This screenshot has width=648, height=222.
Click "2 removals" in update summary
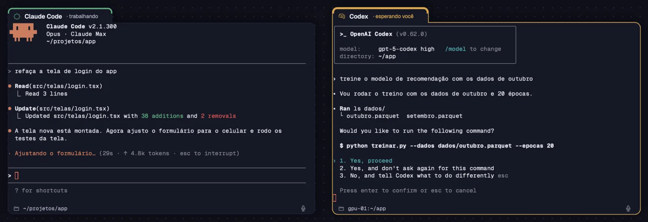coord(218,116)
